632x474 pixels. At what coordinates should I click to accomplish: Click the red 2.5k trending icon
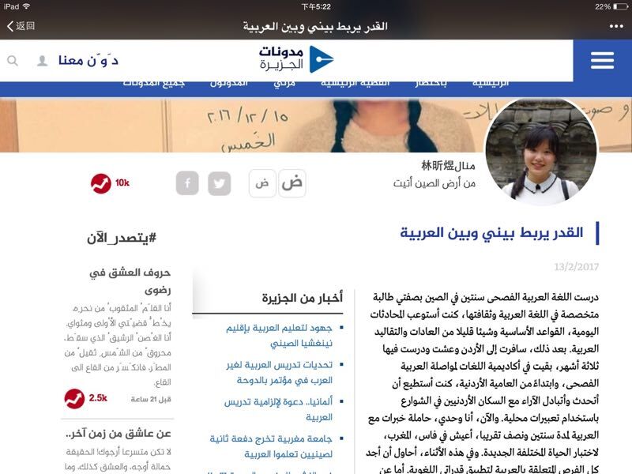[74, 398]
